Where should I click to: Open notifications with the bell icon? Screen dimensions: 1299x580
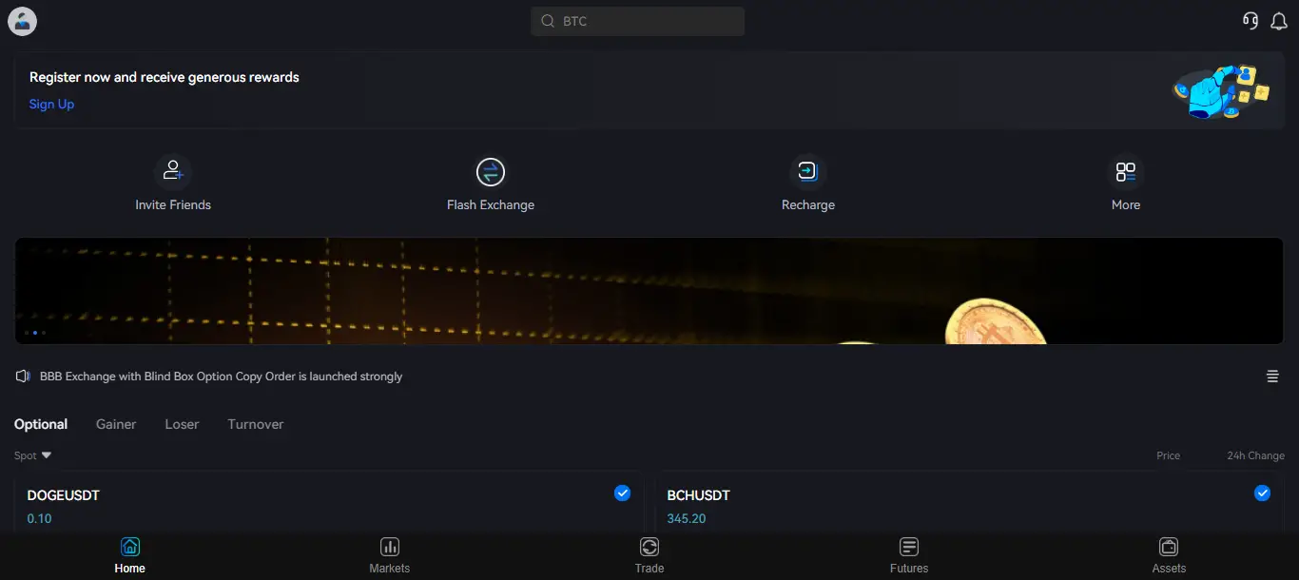(1279, 20)
